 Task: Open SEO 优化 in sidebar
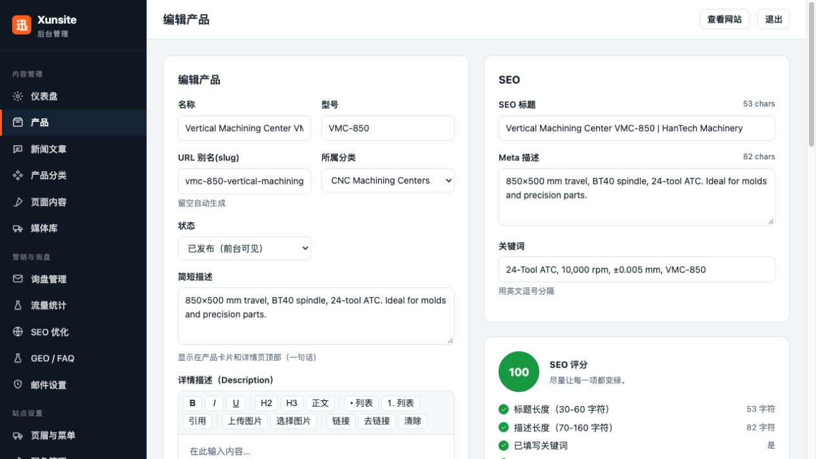coord(73,332)
